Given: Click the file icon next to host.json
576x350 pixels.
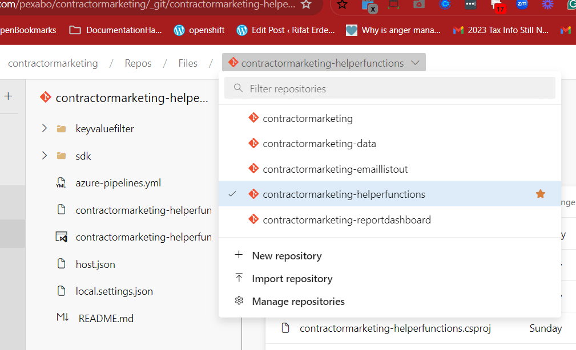Looking at the screenshot, I should 61,263.
